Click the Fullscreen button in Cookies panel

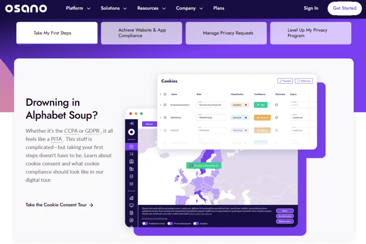click(304, 81)
